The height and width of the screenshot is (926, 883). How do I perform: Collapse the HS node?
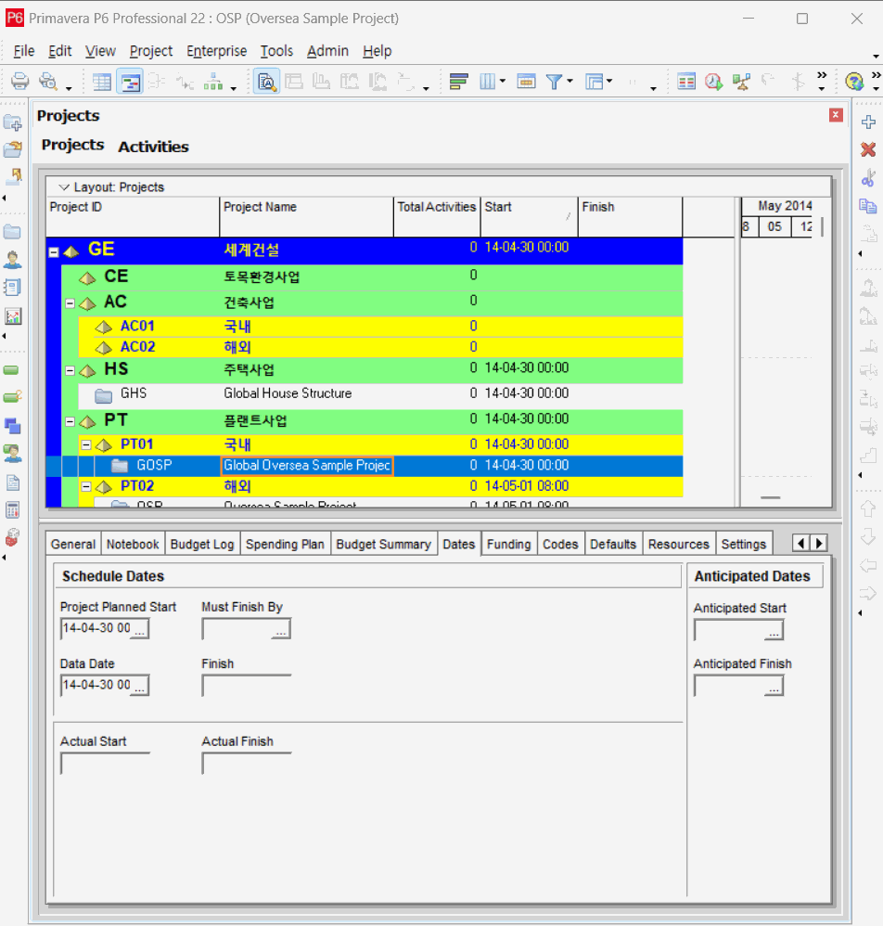(70, 371)
